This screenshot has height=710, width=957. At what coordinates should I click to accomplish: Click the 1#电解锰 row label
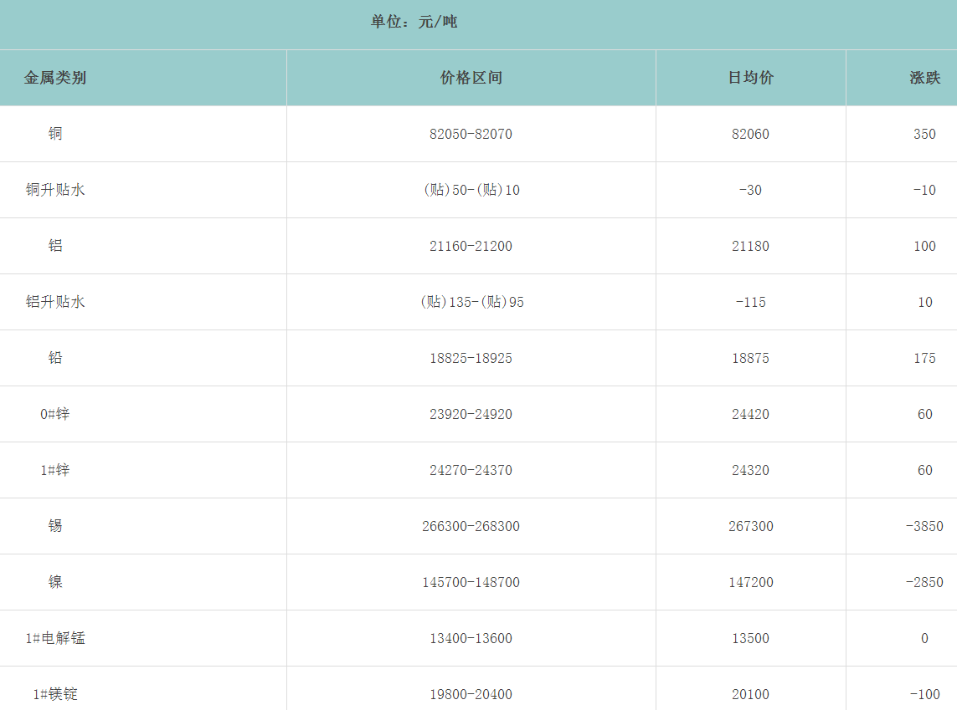click(x=55, y=638)
